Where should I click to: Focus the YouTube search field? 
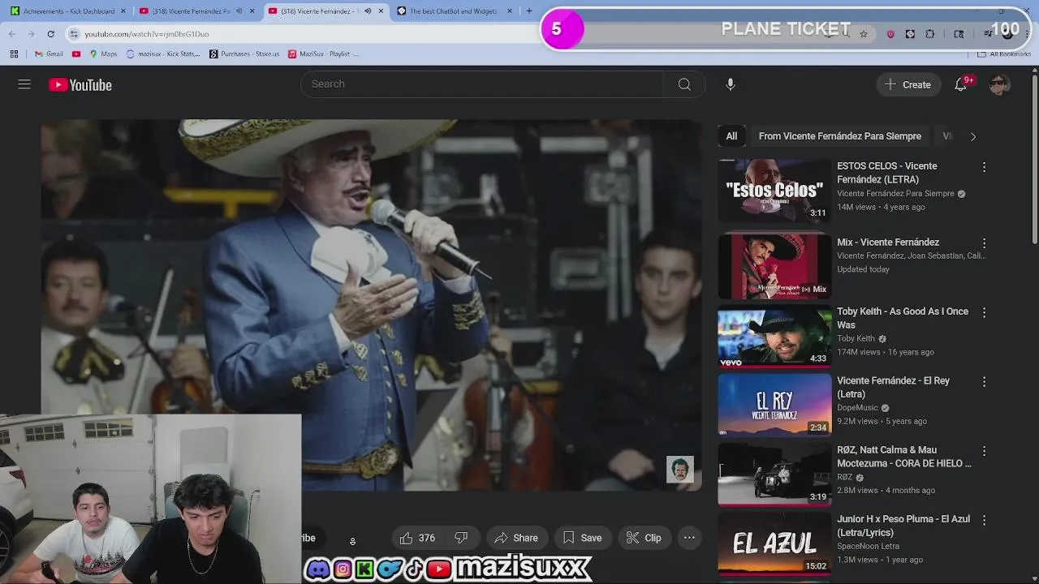pos(482,84)
